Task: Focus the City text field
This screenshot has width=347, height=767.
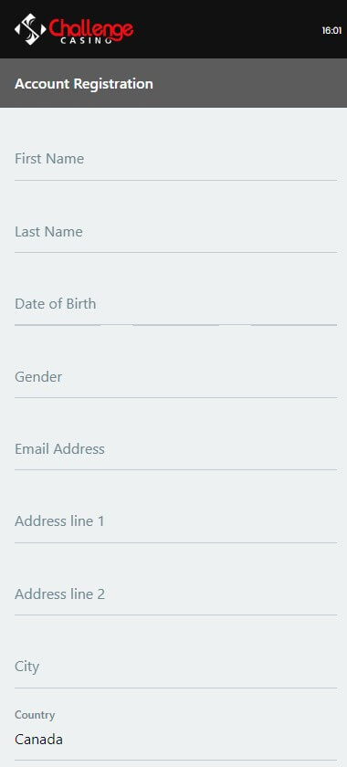Action: click(x=175, y=667)
